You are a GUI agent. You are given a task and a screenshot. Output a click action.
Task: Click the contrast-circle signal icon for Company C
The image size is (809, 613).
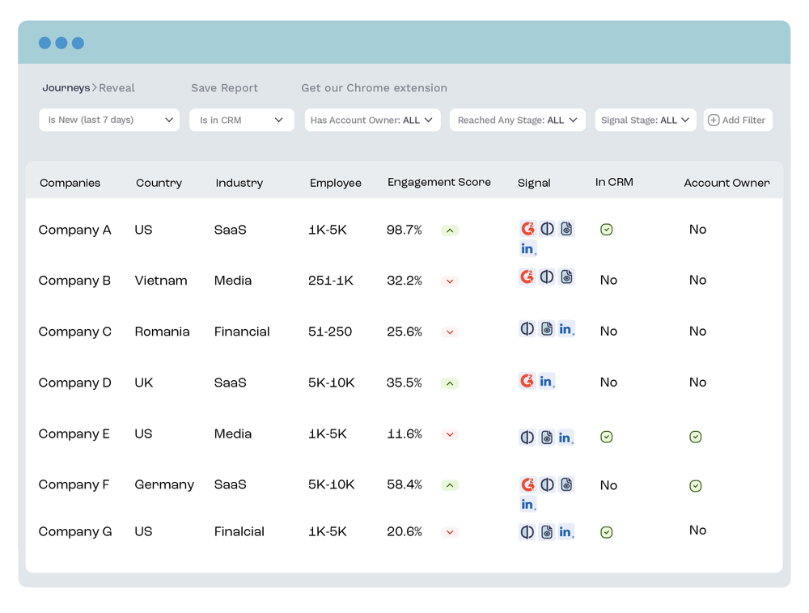[x=527, y=328]
